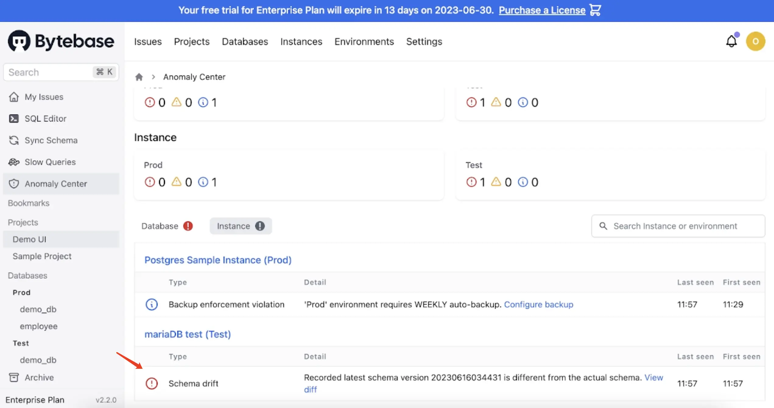Click the red alert badge on Database tab
The width and height of the screenshot is (774, 408).
pyautogui.click(x=188, y=226)
